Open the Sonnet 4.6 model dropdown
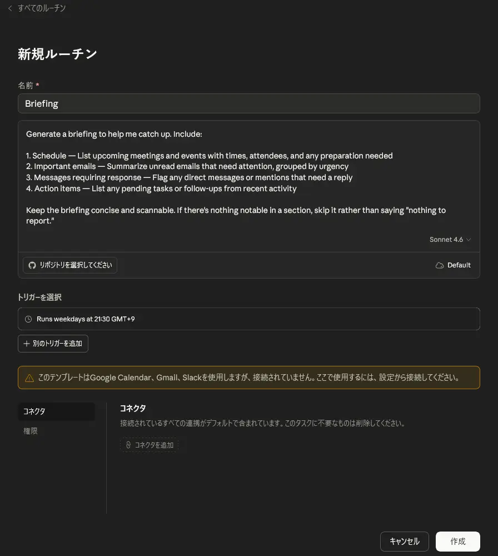 click(450, 239)
